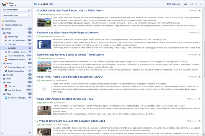Collapse the sidebar with double-arrow icon
The width and height of the screenshot is (205, 136).
point(31,4)
